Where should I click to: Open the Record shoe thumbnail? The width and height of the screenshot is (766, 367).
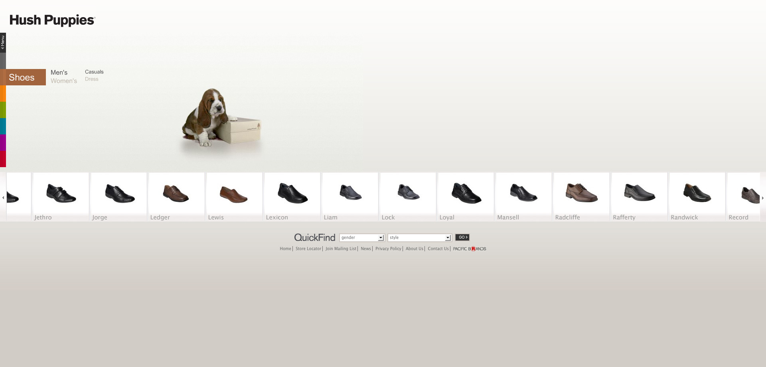tap(744, 197)
